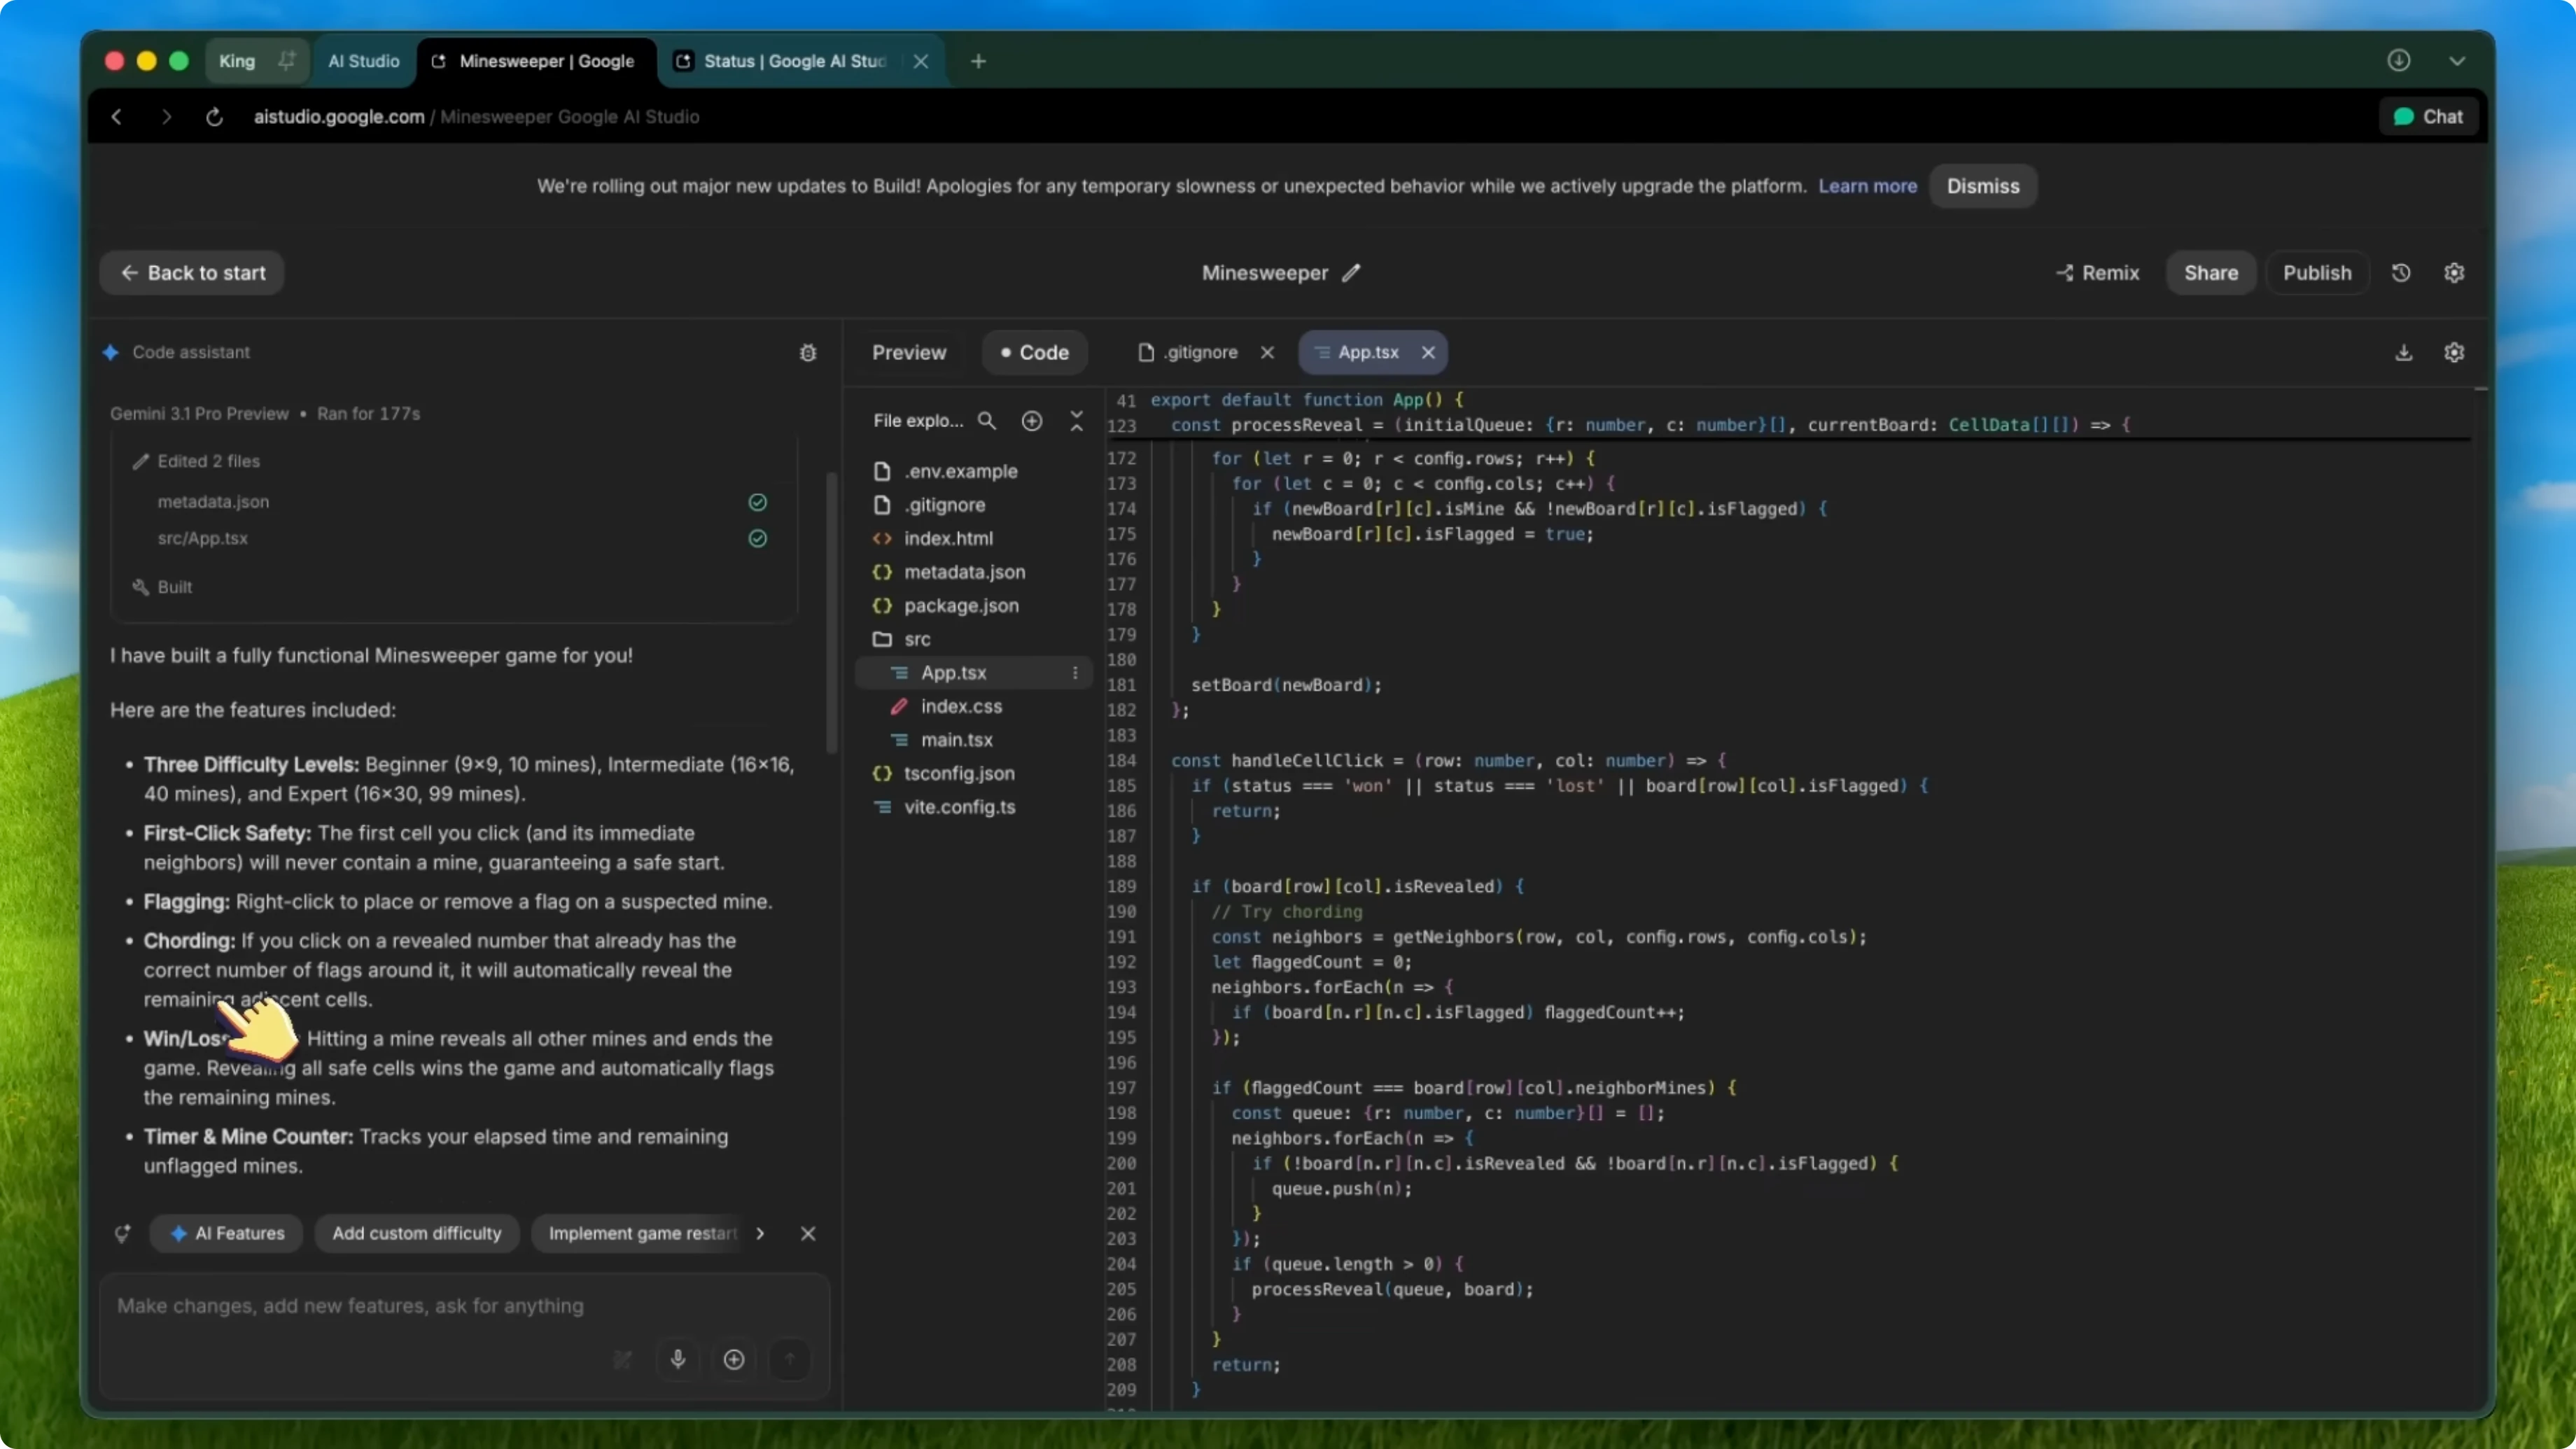The image size is (2576, 1449).
Task: Dismiss the platform update banner
Action: 1983,186
